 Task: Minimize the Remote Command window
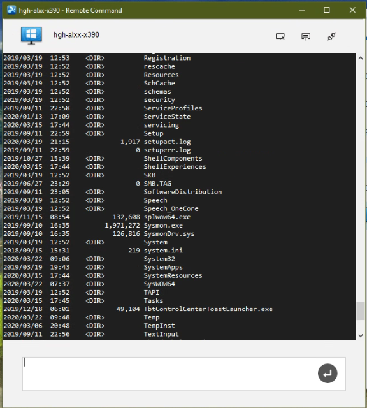tap(301, 10)
